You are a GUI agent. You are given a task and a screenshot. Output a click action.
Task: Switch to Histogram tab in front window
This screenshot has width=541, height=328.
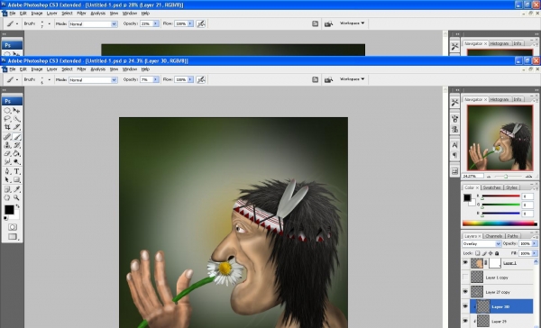coord(500,99)
